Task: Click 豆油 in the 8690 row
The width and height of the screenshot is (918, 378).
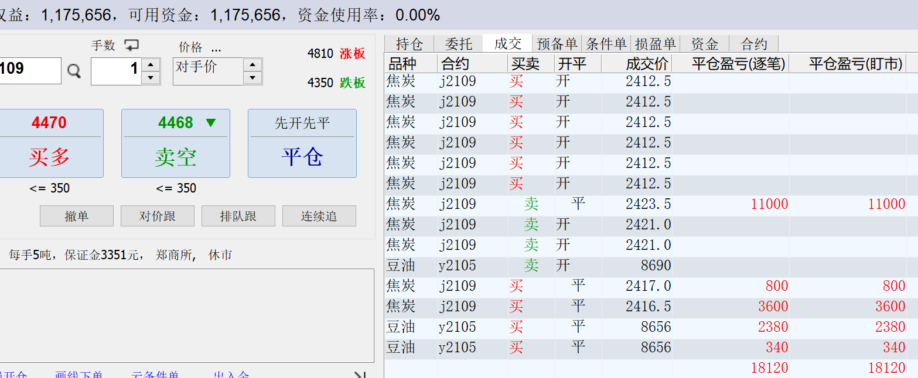Action: 401,266
